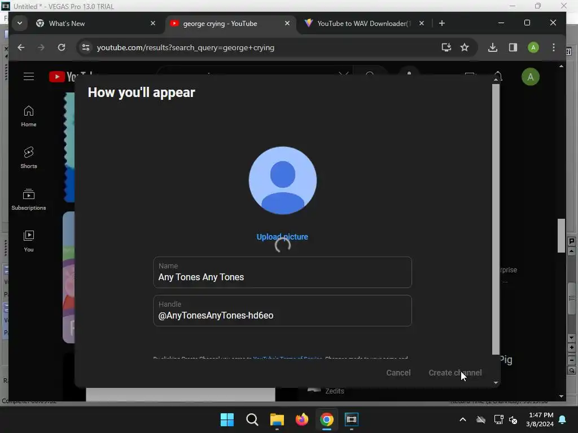The height and width of the screenshot is (433, 578).
Task: Open Subscriptions in the YouTube sidebar
Action: point(29,200)
